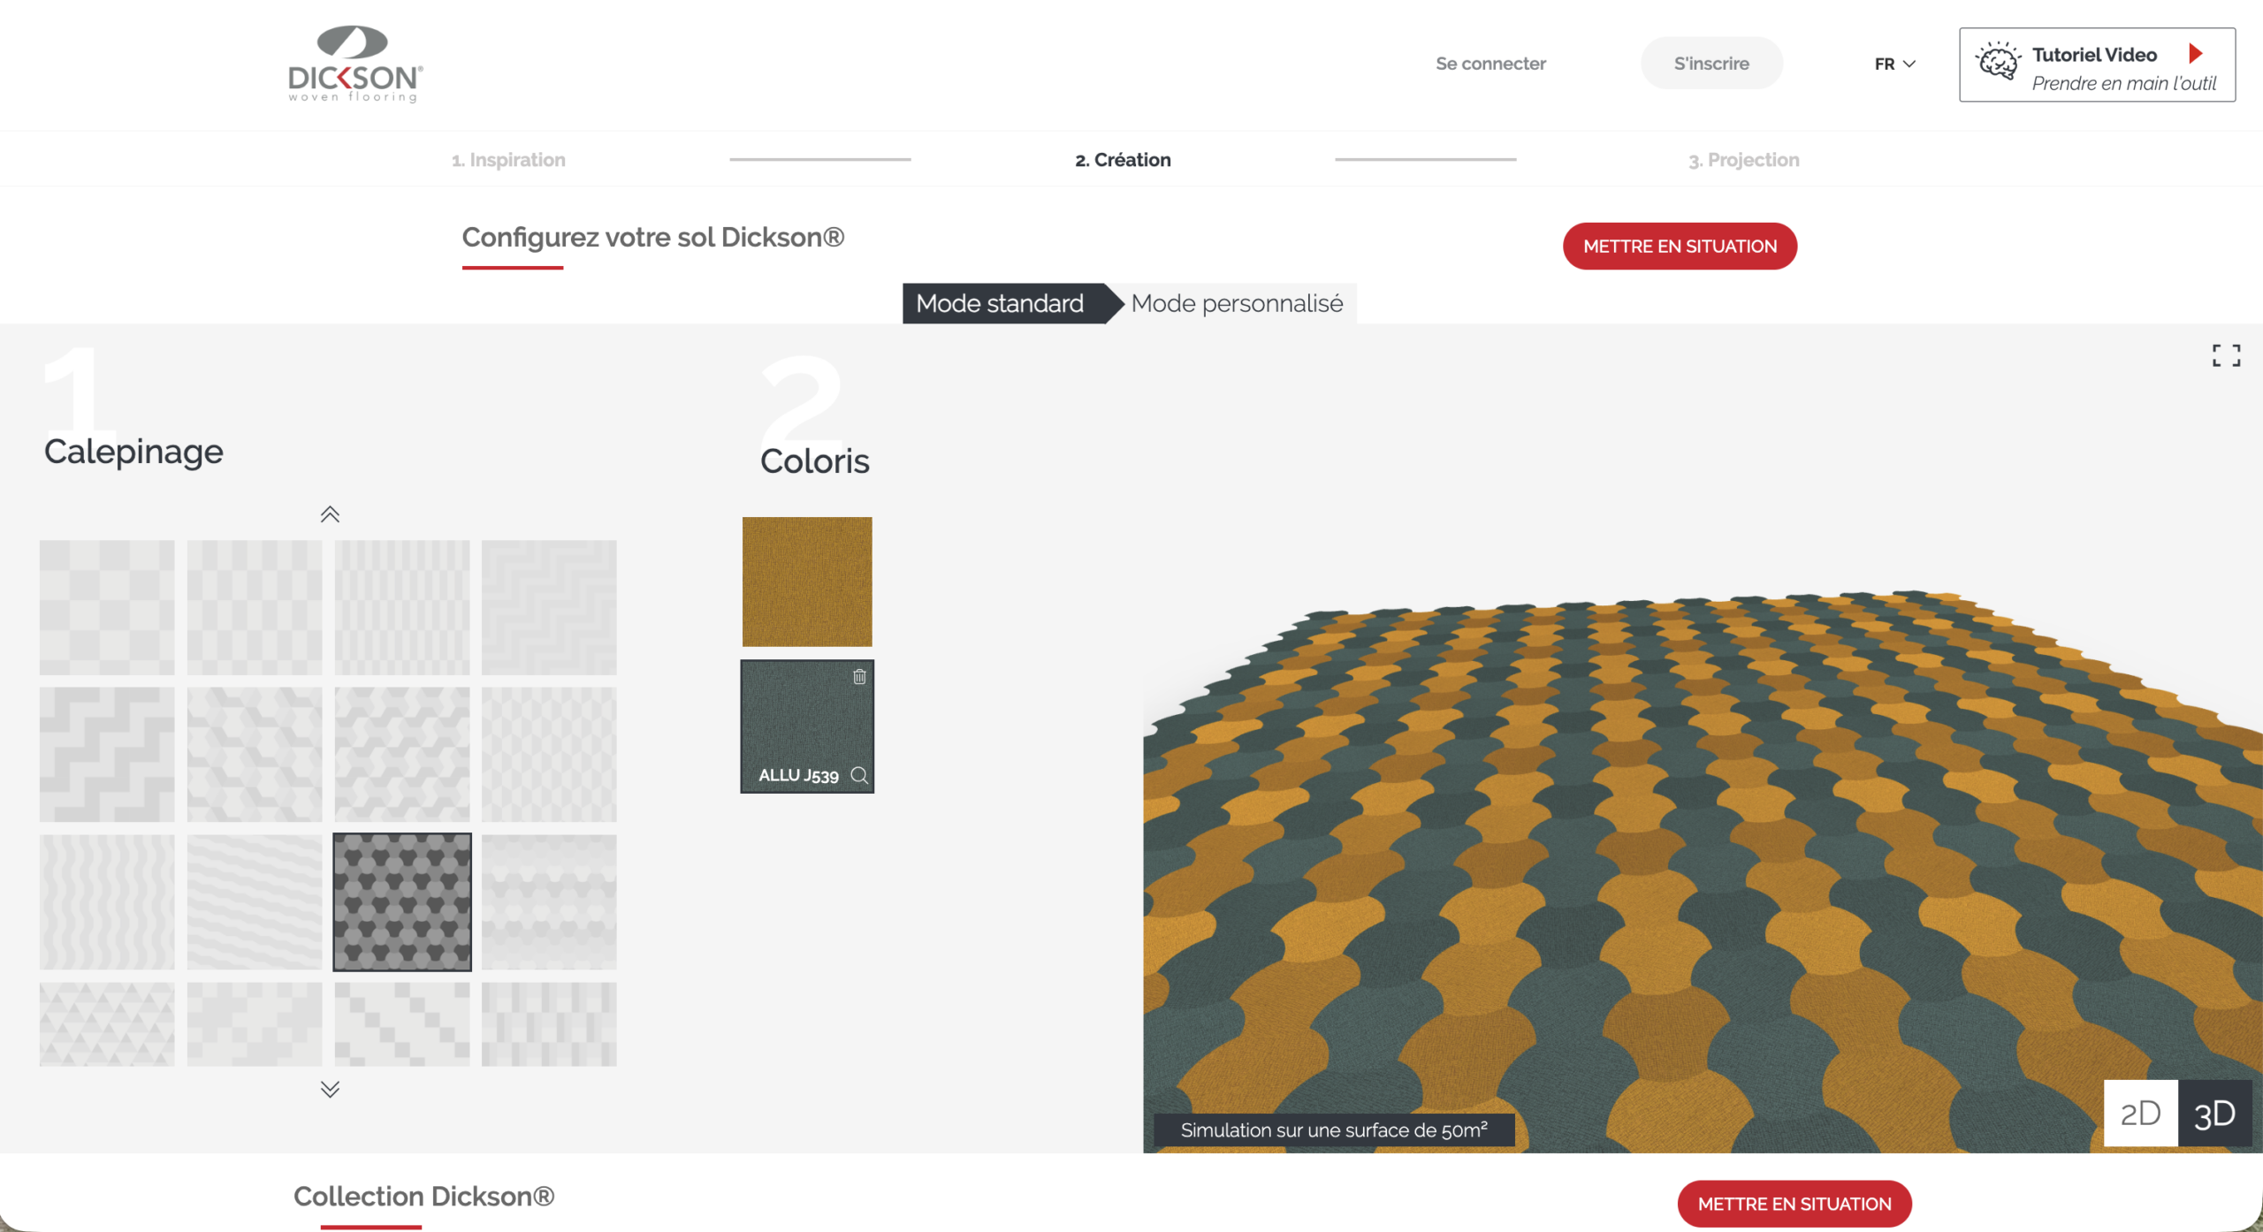Click the Se connecter link

click(x=1490, y=64)
